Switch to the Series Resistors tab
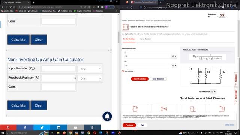Screen dimensions: 240x135 click(146, 39)
